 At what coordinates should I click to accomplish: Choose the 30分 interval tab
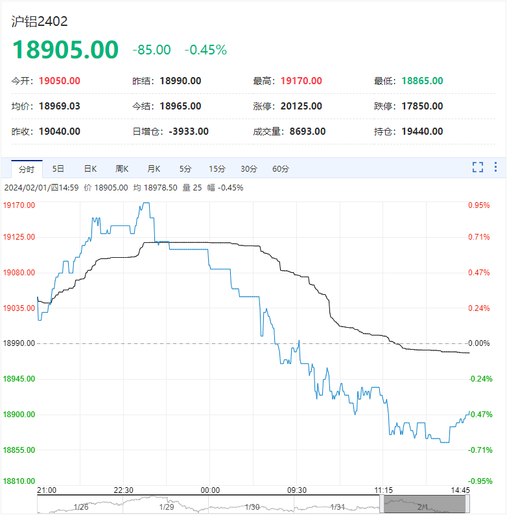[x=249, y=169]
